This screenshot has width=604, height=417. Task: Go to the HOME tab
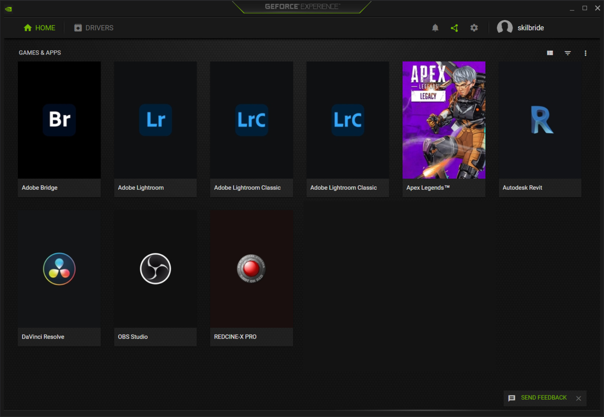pyautogui.click(x=39, y=28)
